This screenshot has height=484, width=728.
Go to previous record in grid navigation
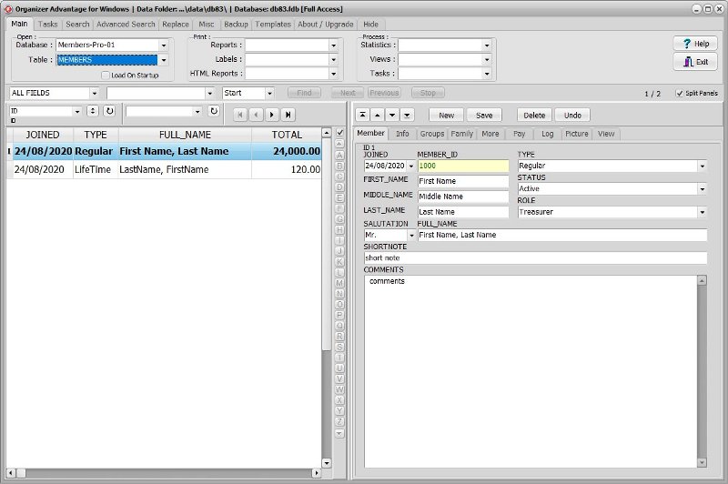(x=256, y=115)
